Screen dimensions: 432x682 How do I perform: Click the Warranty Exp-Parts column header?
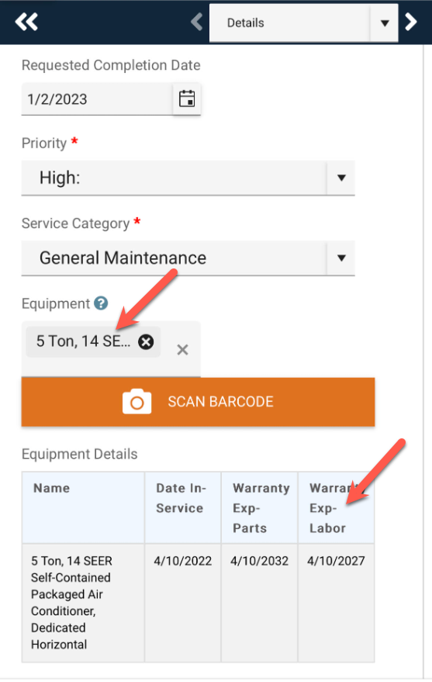[x=260, y=507]
